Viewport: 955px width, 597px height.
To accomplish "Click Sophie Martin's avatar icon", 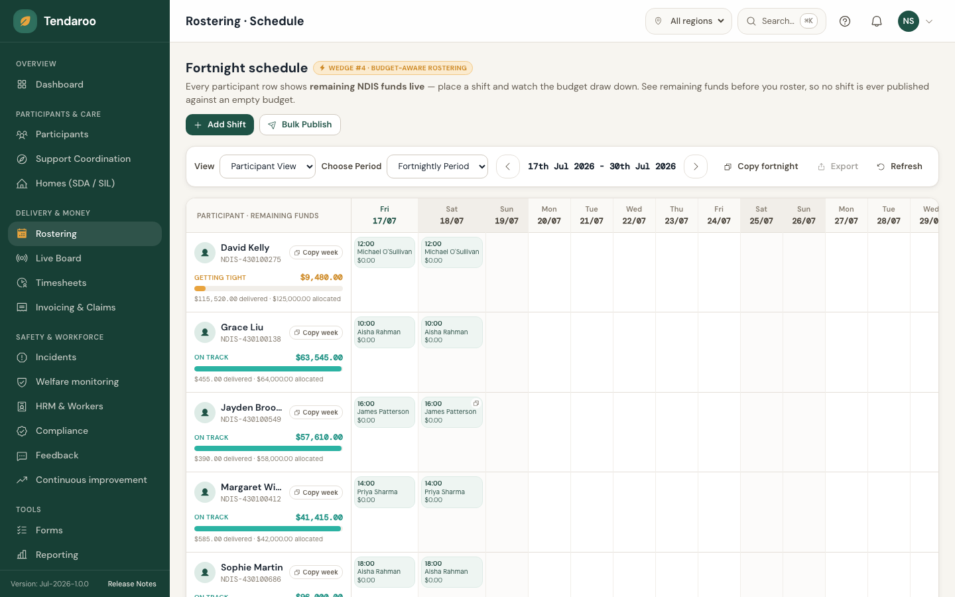I will point(205,572).
